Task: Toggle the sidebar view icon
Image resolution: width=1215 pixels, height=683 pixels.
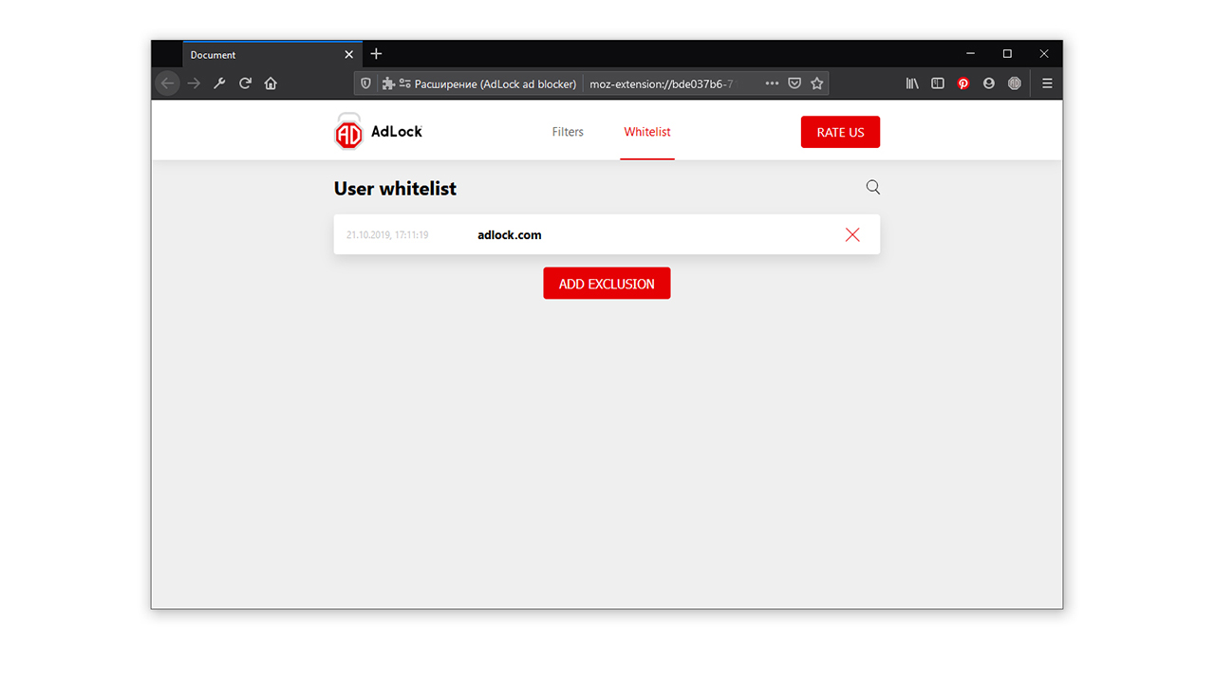Action: point(938,83)
